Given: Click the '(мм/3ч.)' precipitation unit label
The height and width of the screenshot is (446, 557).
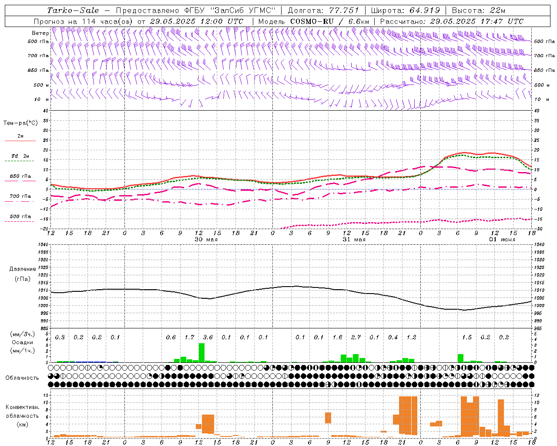Looking at the screenshot, I should point(23,334).
